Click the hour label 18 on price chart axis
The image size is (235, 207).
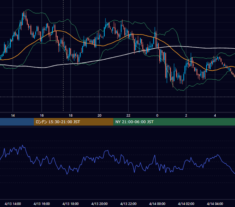tap(70, 116)
